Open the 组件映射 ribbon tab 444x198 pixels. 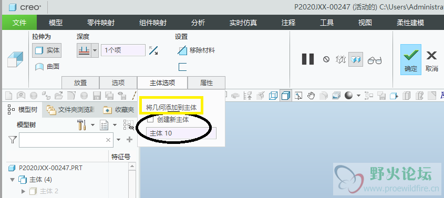pyautogui.click(x=153, y=23)
